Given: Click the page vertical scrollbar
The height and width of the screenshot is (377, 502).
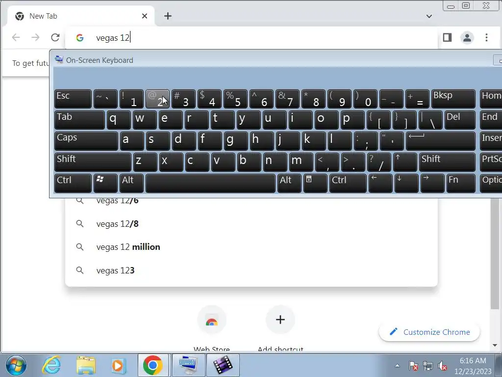Looking at the screenshot, I should 495,254.
